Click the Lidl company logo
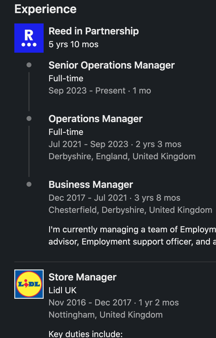 29,284
